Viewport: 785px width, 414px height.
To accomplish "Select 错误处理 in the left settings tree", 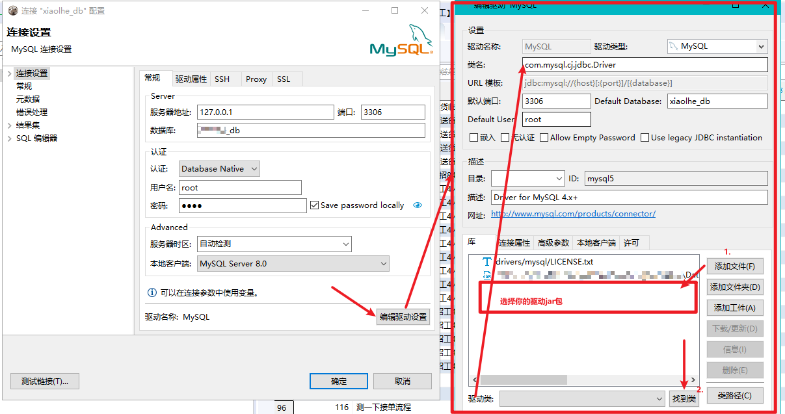I will (x=32, y=112).
